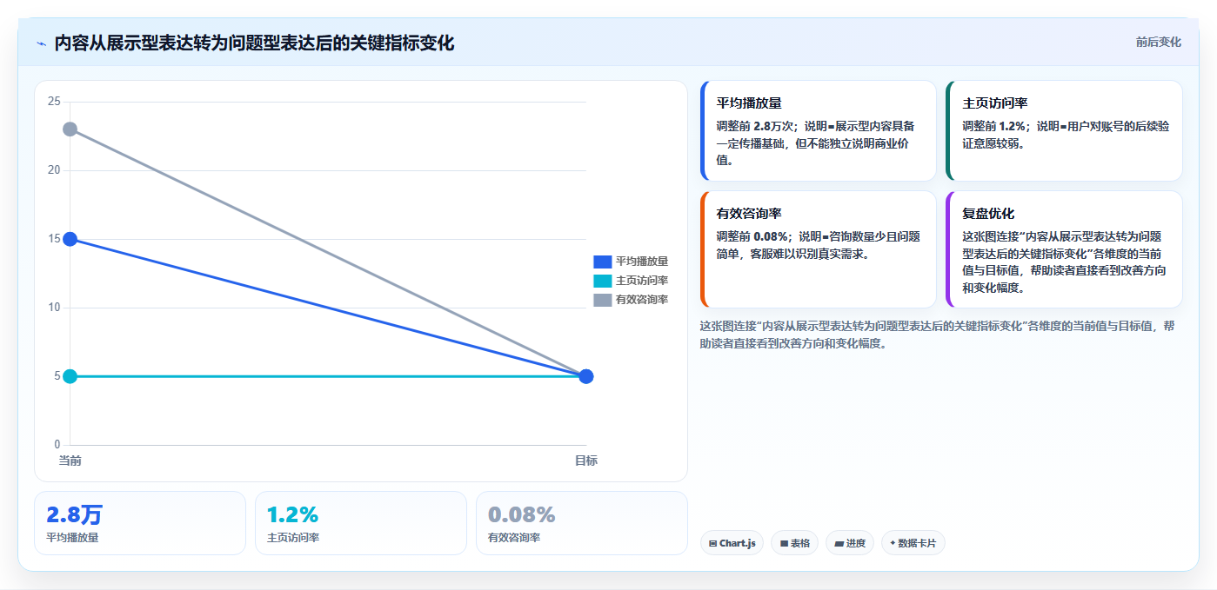Click the icon in 表格 tag

(784, 543)
